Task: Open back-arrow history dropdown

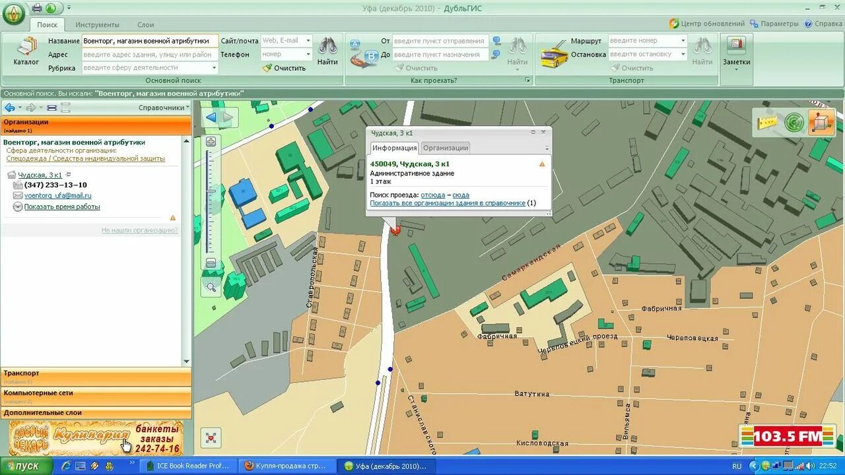Action: [19, 108]
